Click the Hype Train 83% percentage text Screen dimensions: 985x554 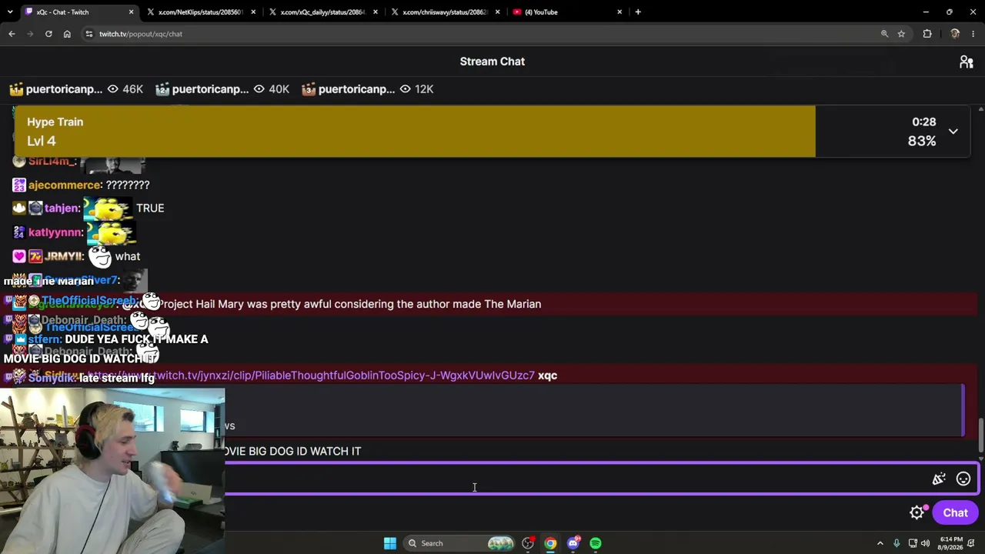point(922,141)
